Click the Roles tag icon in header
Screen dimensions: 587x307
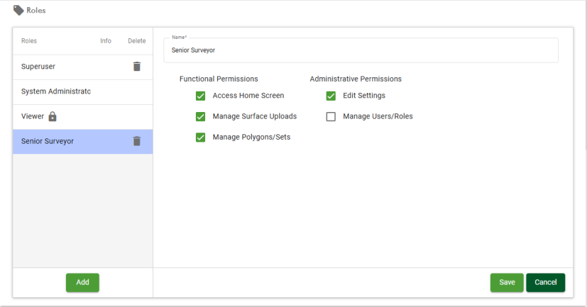click(x=18, y=11)
